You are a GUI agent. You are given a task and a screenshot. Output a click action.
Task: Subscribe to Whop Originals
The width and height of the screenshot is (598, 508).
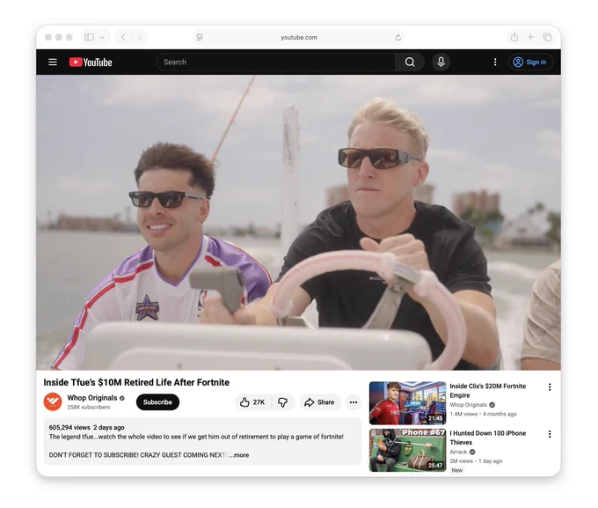157,401
